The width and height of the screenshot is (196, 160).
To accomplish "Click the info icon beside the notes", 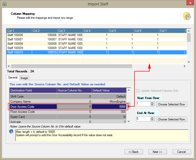I will pos(11,132).
